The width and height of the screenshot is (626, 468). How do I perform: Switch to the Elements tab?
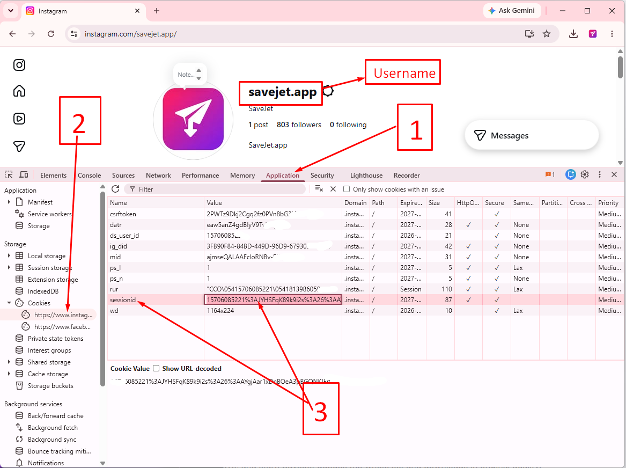pos(53,175)
